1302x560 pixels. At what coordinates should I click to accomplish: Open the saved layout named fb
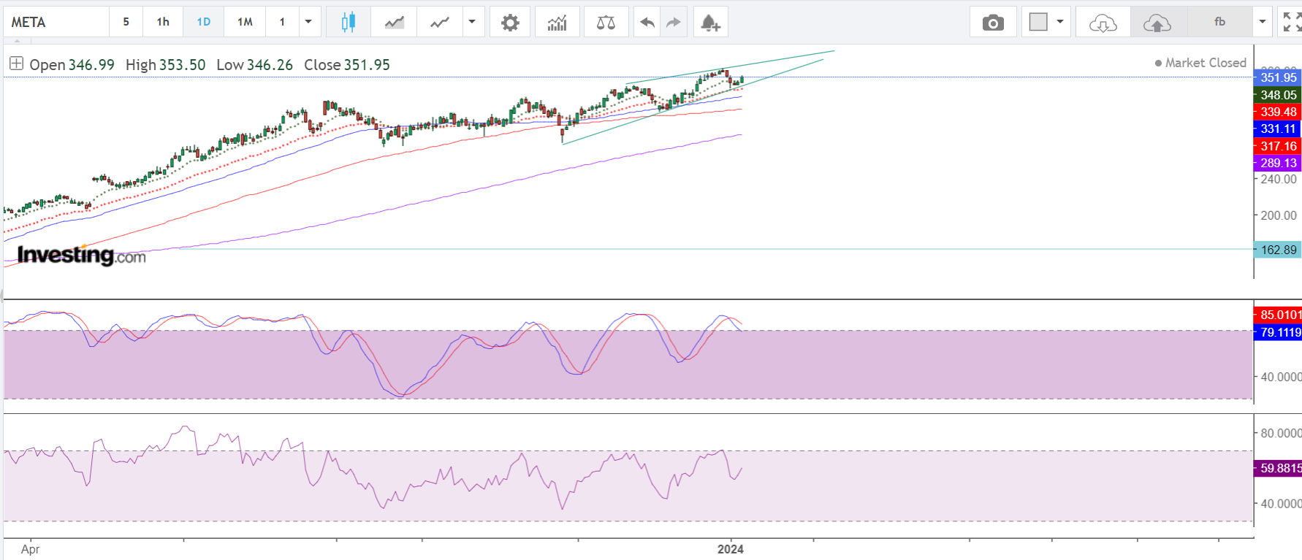tap(1219, 22)
